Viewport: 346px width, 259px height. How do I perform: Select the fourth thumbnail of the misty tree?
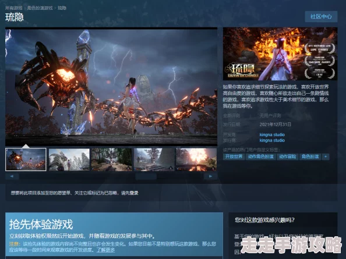point(154,159)
